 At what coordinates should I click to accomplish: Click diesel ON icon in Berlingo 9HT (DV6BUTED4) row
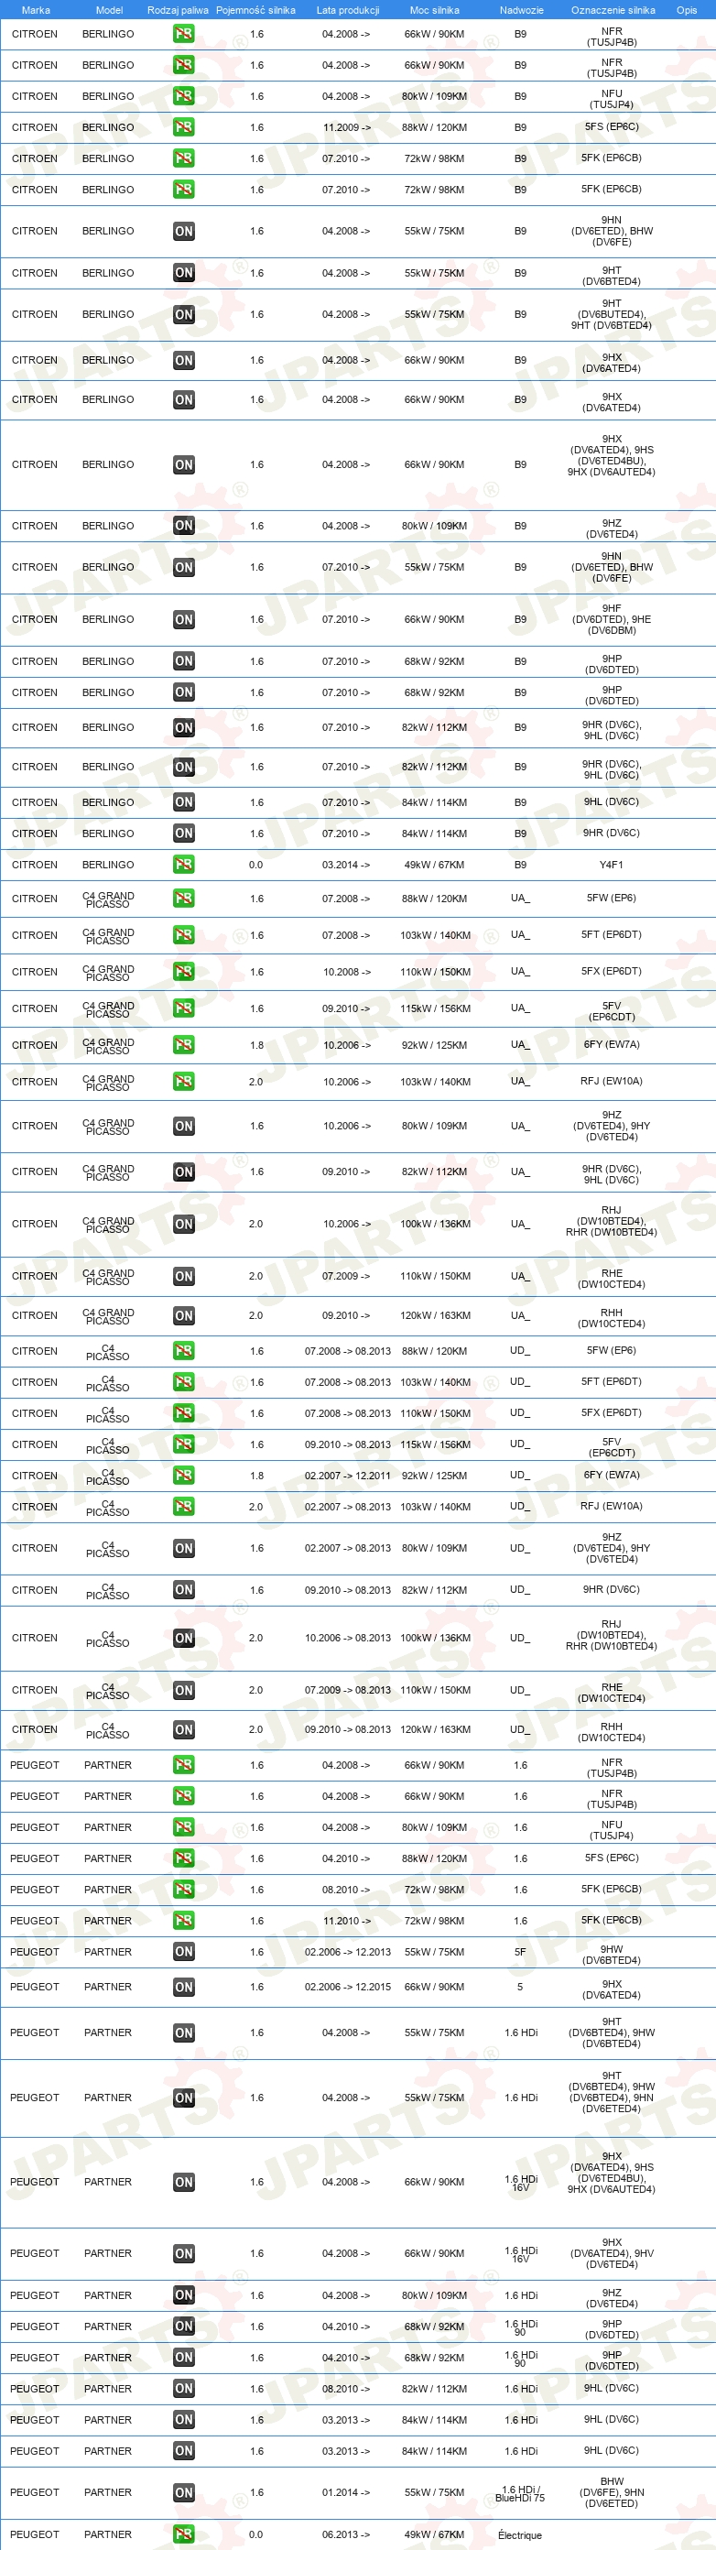[183, 314]
